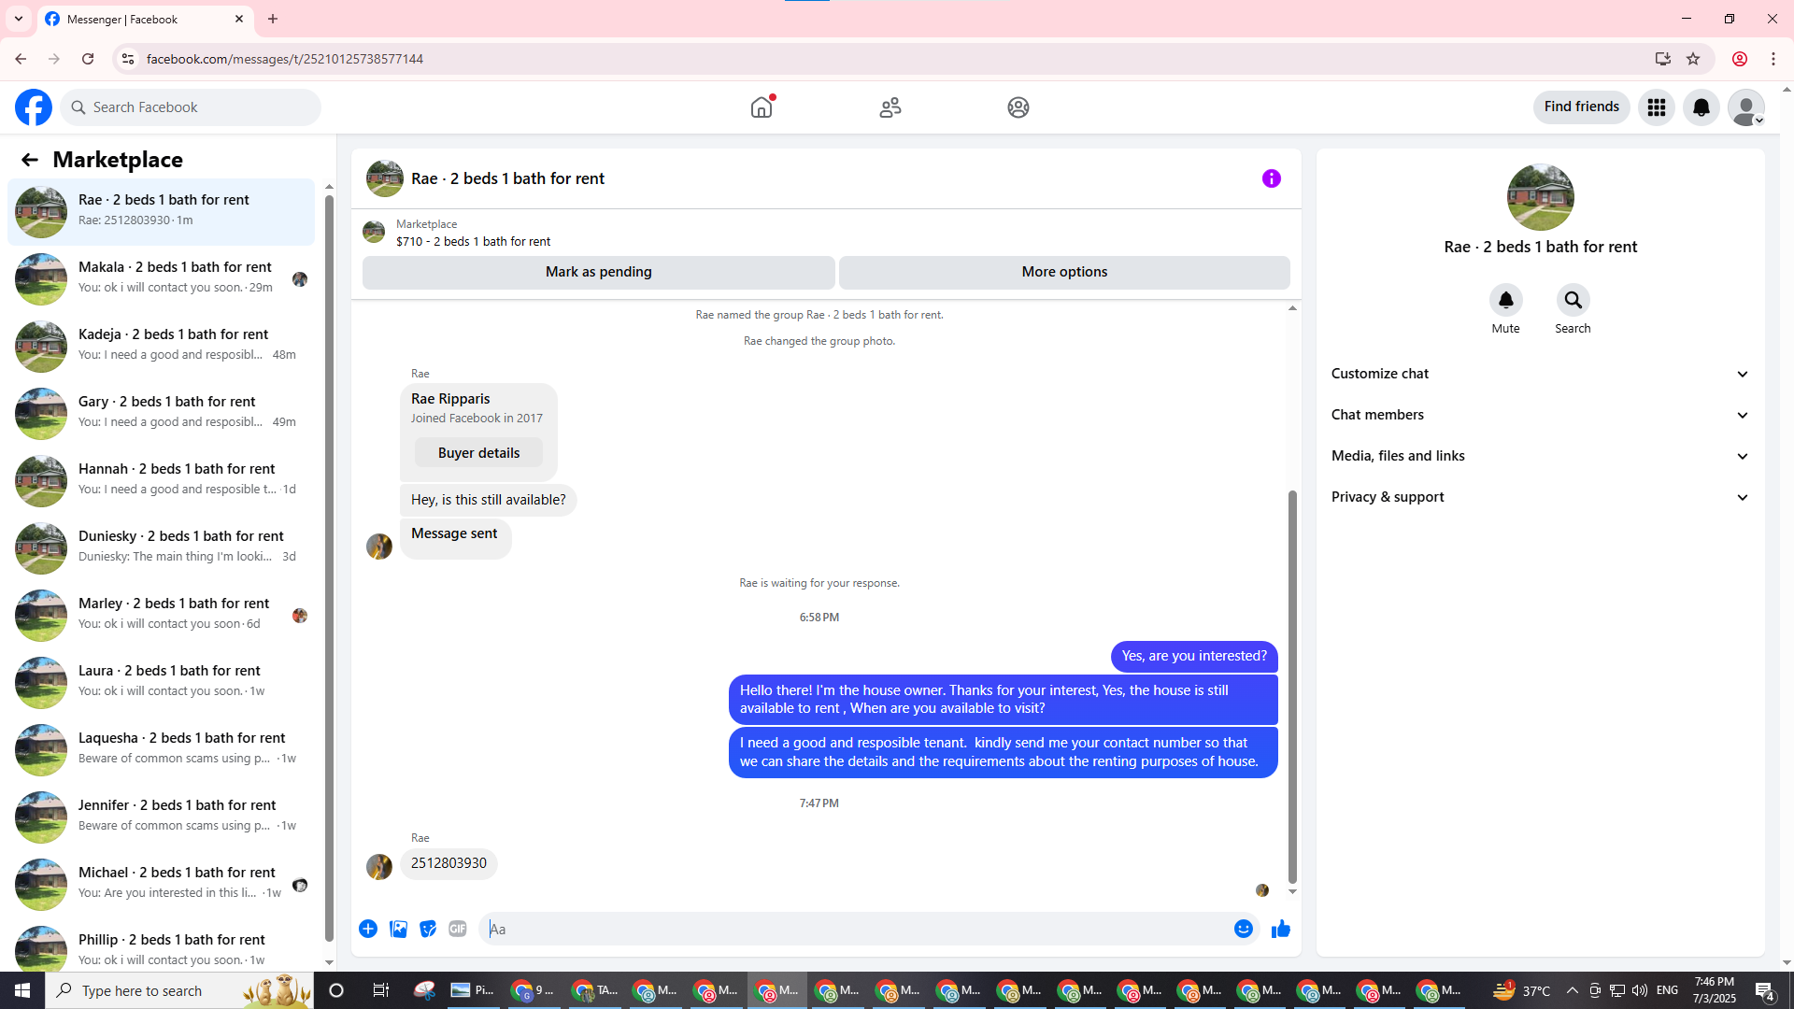Screen dimensions: 1794x1009
Task: Click the thumbs-up like icon
Action: click(1280, 929)
